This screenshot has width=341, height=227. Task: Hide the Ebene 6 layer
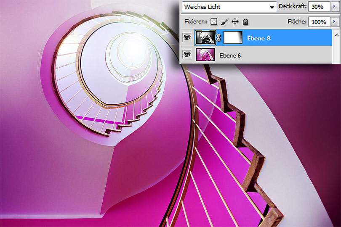tap(187, 55)
